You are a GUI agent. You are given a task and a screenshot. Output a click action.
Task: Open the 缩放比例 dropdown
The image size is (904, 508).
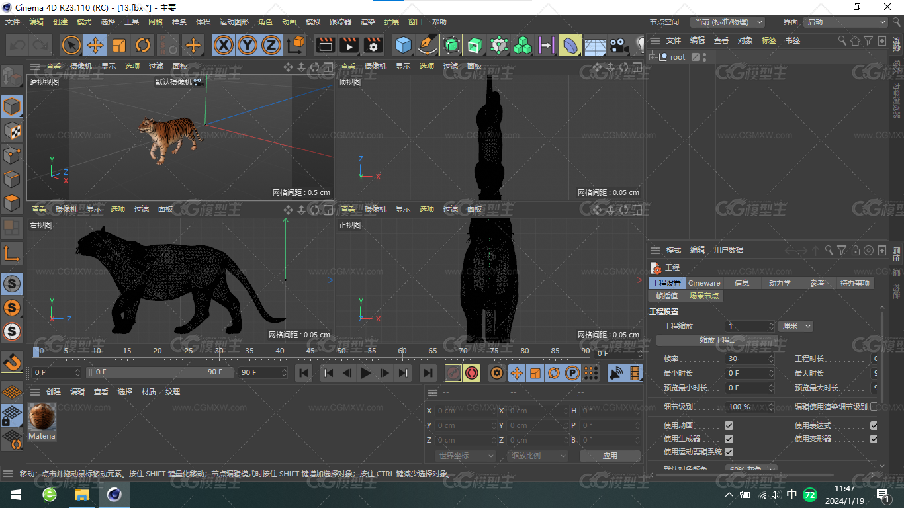(538, 456)
